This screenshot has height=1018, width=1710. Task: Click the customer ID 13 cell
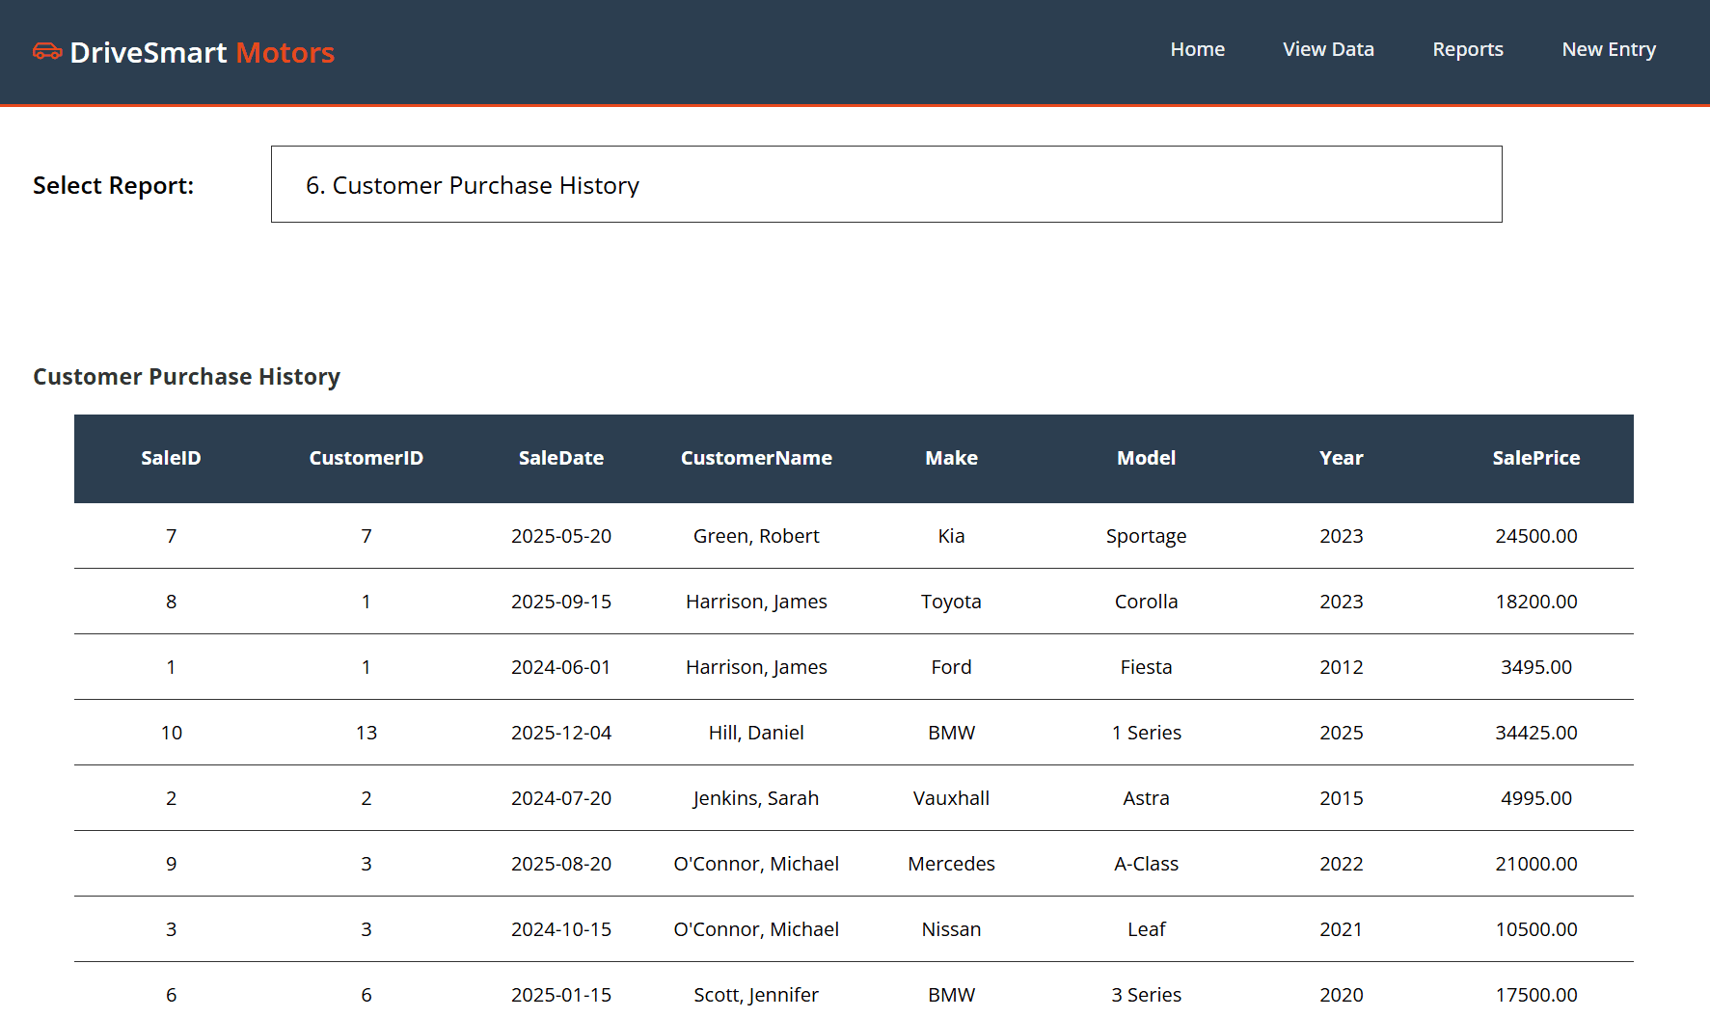(x=366, y=733)
